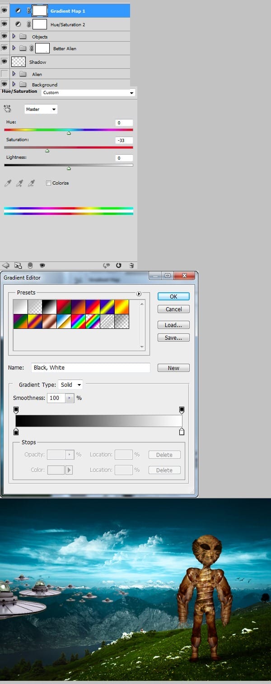Choose the rainbow Spectrum gradient preset
This screenshot has width=271, height=684.
[x=78, y=321]
